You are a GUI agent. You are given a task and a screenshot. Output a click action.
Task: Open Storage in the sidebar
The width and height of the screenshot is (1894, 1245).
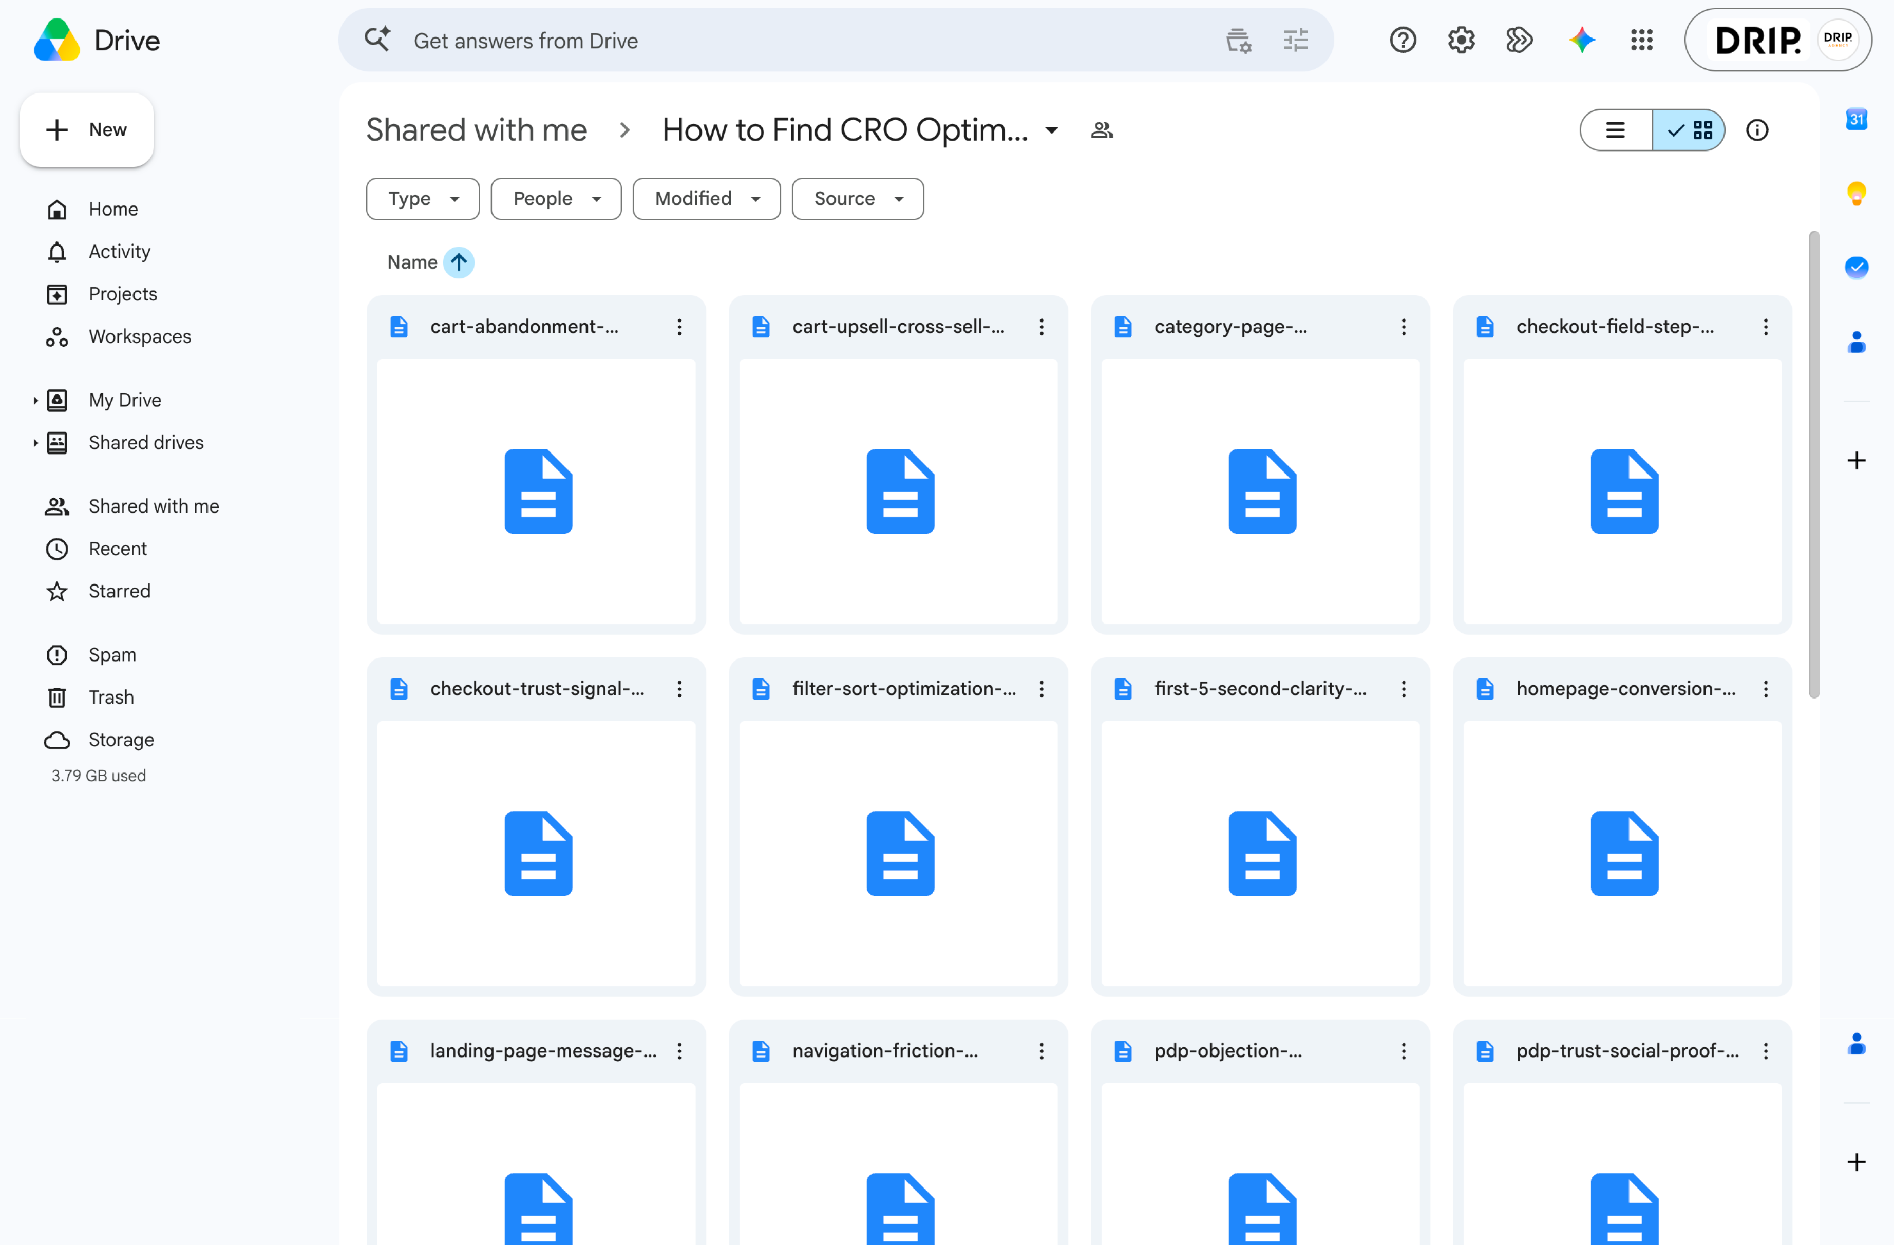click(121, 740)
